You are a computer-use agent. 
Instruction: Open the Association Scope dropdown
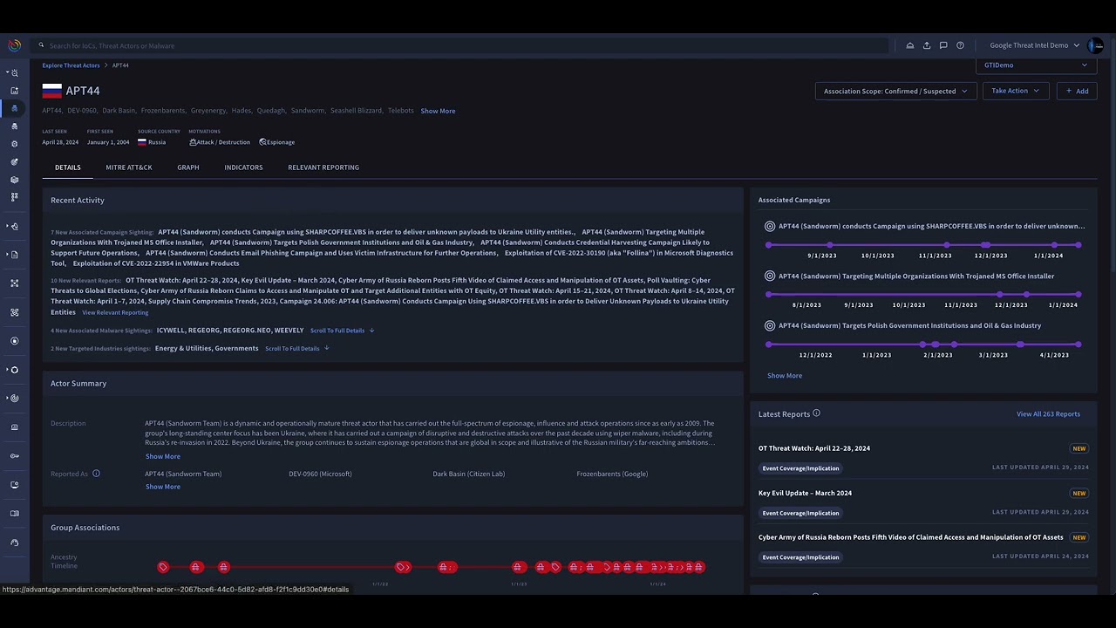(x=895, y=91)
